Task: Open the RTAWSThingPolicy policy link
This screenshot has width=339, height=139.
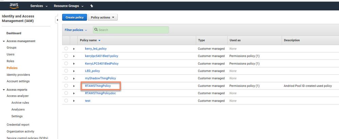Action: coord(98,86)
